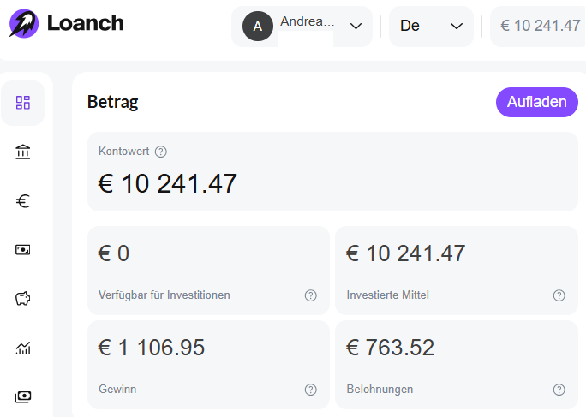The image size is (586, 417).
Task: Select the bank building icon in sidebar
Action: tap(23, 152)
